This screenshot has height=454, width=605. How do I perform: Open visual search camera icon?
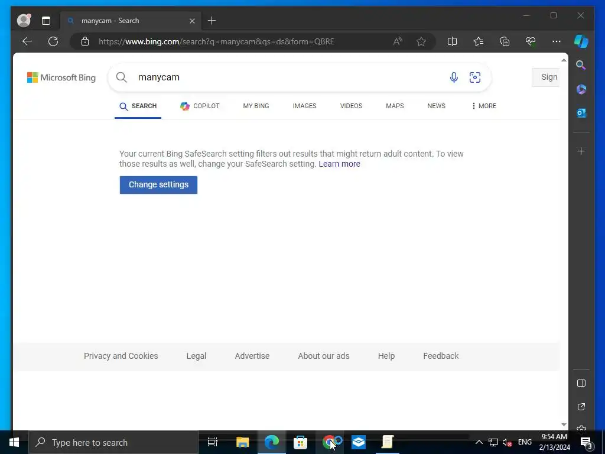[x=475, y=77]
